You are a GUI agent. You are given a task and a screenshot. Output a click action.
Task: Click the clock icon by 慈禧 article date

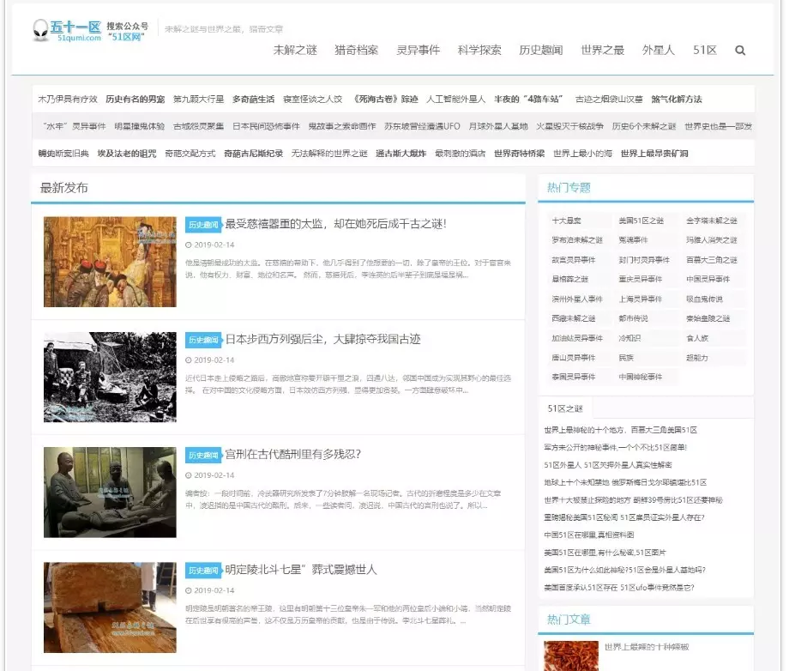[188, 245]
